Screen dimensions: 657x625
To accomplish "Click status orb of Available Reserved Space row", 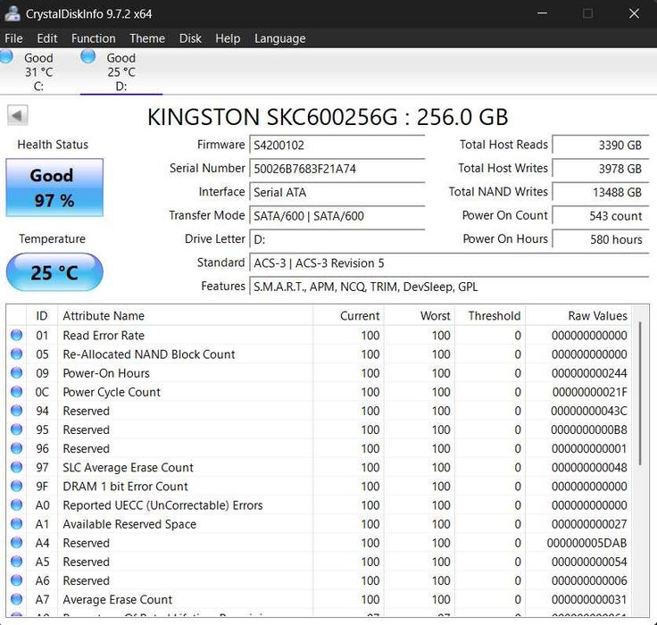I will [16, 523].
